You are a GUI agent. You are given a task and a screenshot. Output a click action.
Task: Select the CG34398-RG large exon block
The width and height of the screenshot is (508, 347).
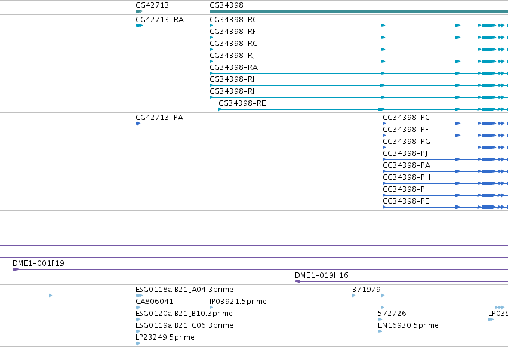pos(488,50)
